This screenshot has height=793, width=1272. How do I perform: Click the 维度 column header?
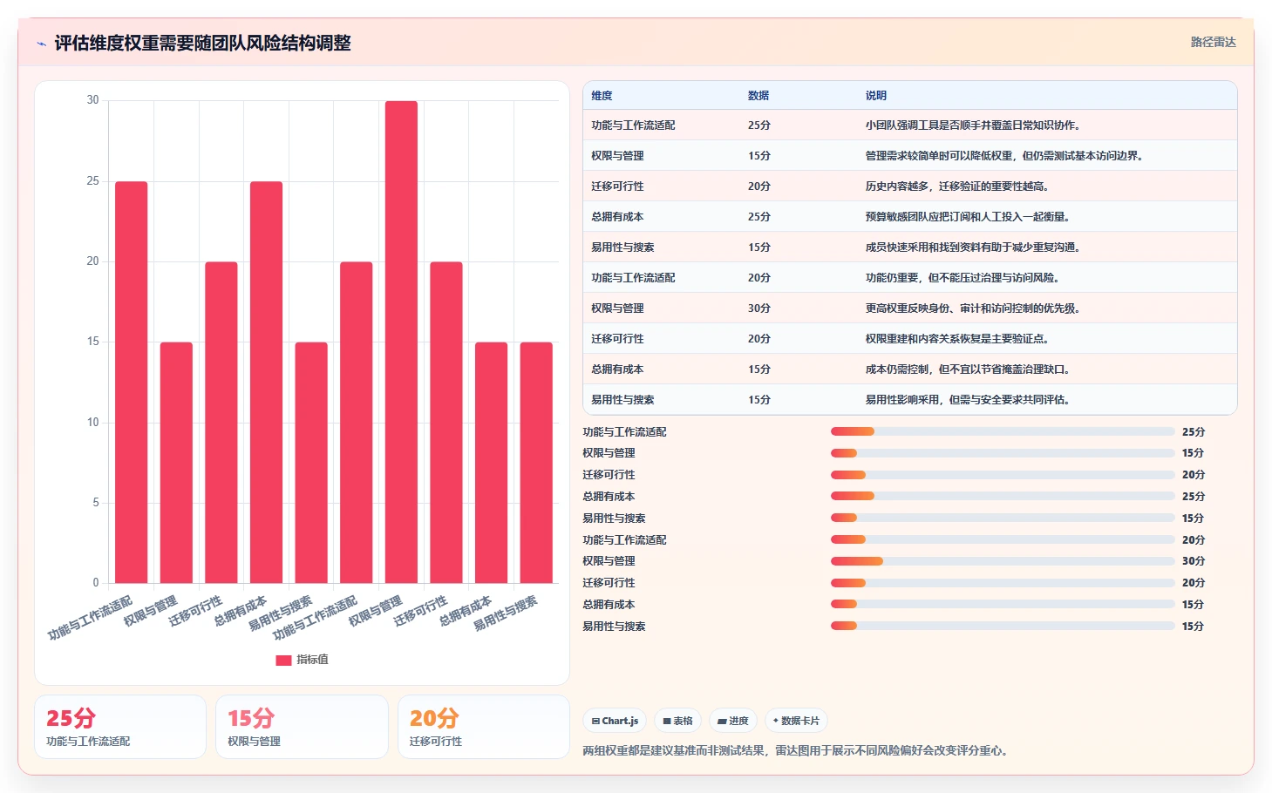tap(602, 96)
